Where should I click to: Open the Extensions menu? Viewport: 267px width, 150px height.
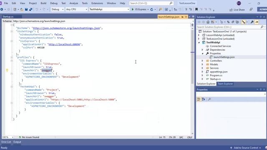pyautogui.click(x=97, y=3)
